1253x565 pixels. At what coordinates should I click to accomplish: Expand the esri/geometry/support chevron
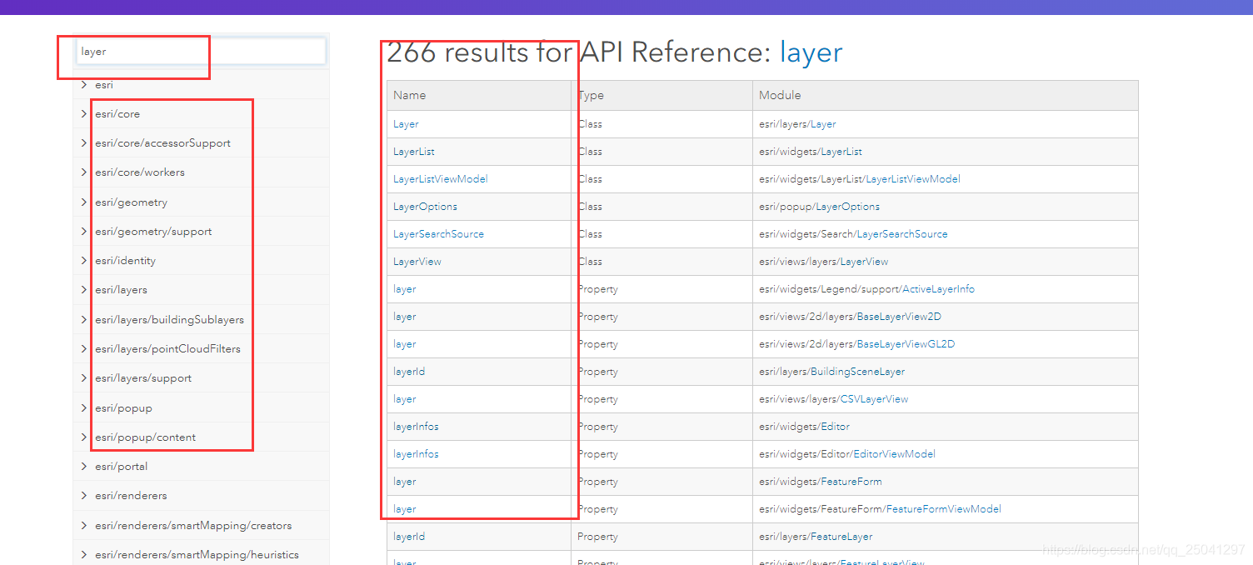(84, 231)
